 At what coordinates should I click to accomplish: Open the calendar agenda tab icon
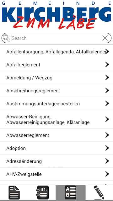click(x=42, y=193)
